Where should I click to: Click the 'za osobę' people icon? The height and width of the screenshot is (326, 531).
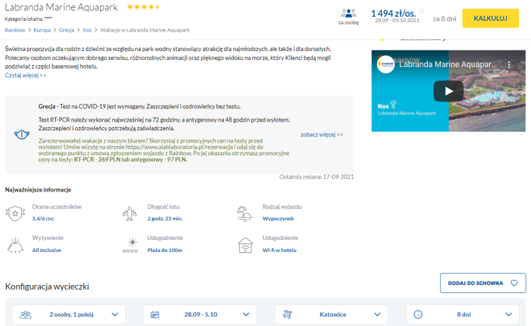pyautogui.click(x=348, y=13)
